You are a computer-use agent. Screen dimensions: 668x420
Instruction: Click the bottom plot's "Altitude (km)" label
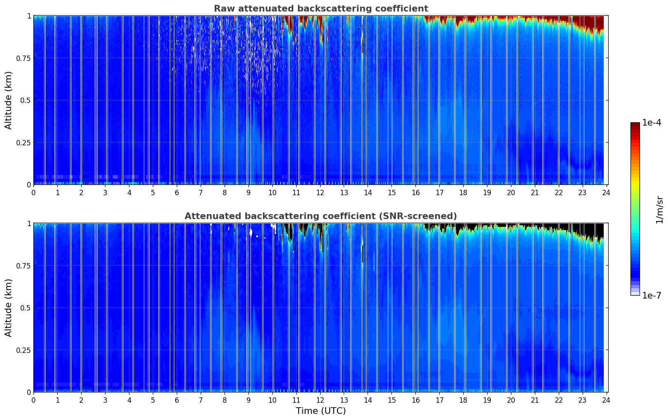9,308
